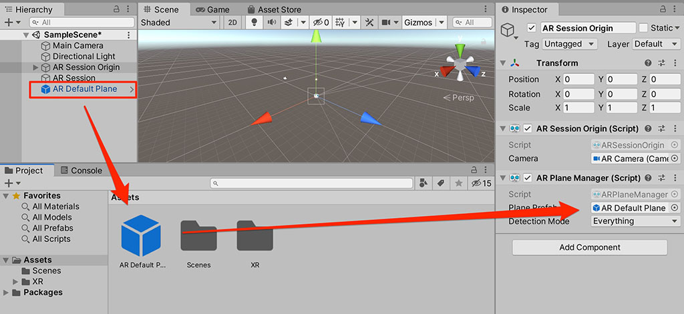
Task: Open component editor tools icon in Scene toolbar
Action: (x=369, y=23)
